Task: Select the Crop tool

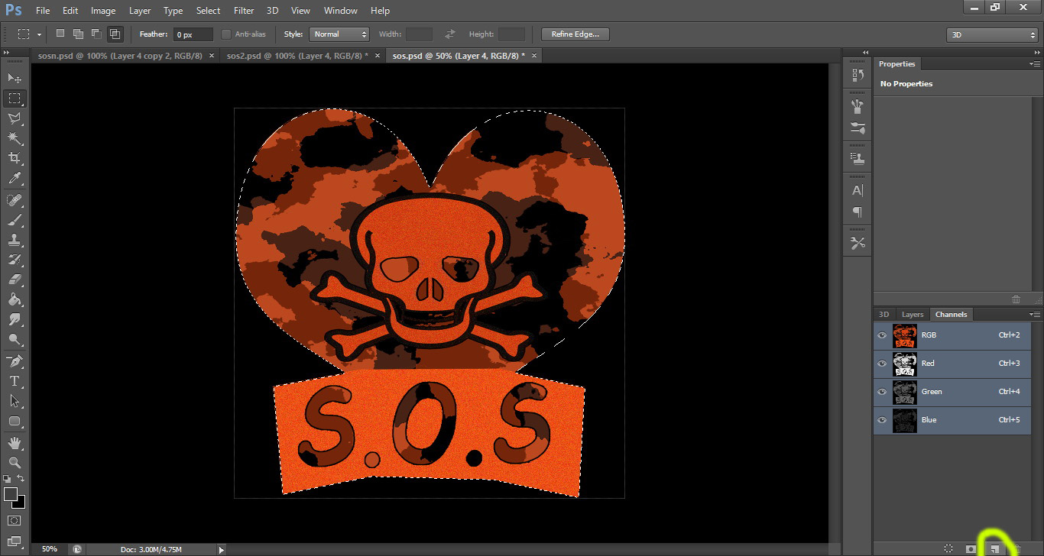Action: click(x=15, y=158)
